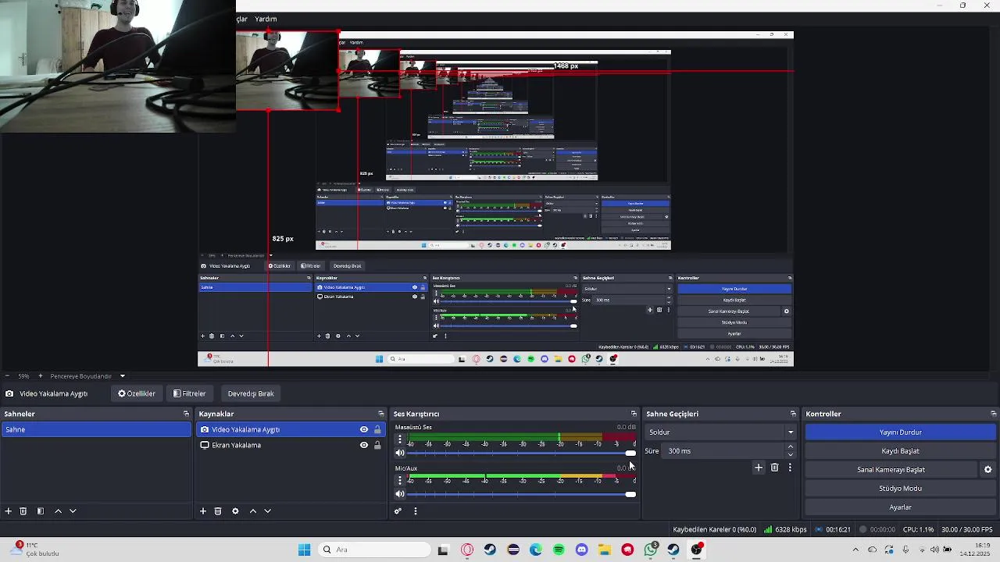Start recording with Kaydı Başlat
The image size is (1000, 562).
(x=901, y=451)
